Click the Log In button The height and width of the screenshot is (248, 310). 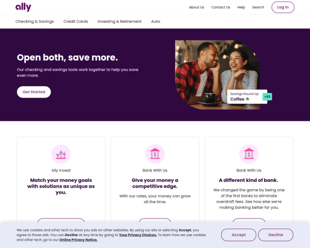283,7
